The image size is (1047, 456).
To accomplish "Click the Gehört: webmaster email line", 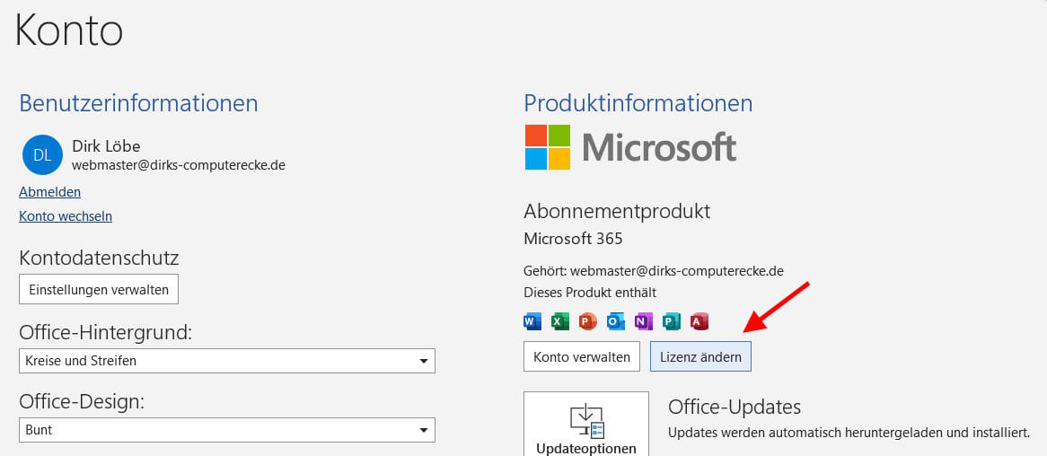I will (x=654, y=271).
